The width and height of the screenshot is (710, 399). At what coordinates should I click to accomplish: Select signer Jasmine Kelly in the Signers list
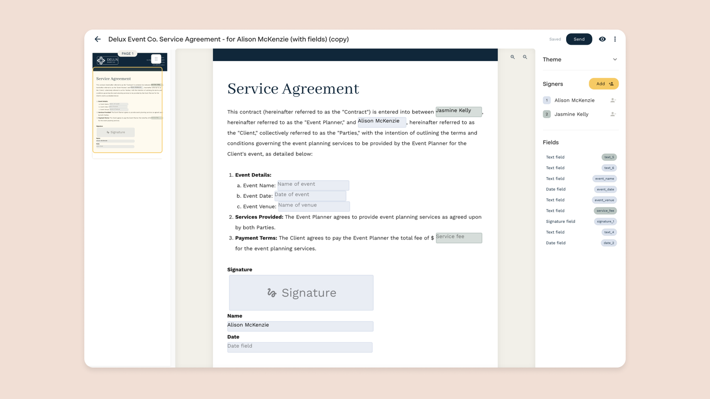[x=571, y=114]
